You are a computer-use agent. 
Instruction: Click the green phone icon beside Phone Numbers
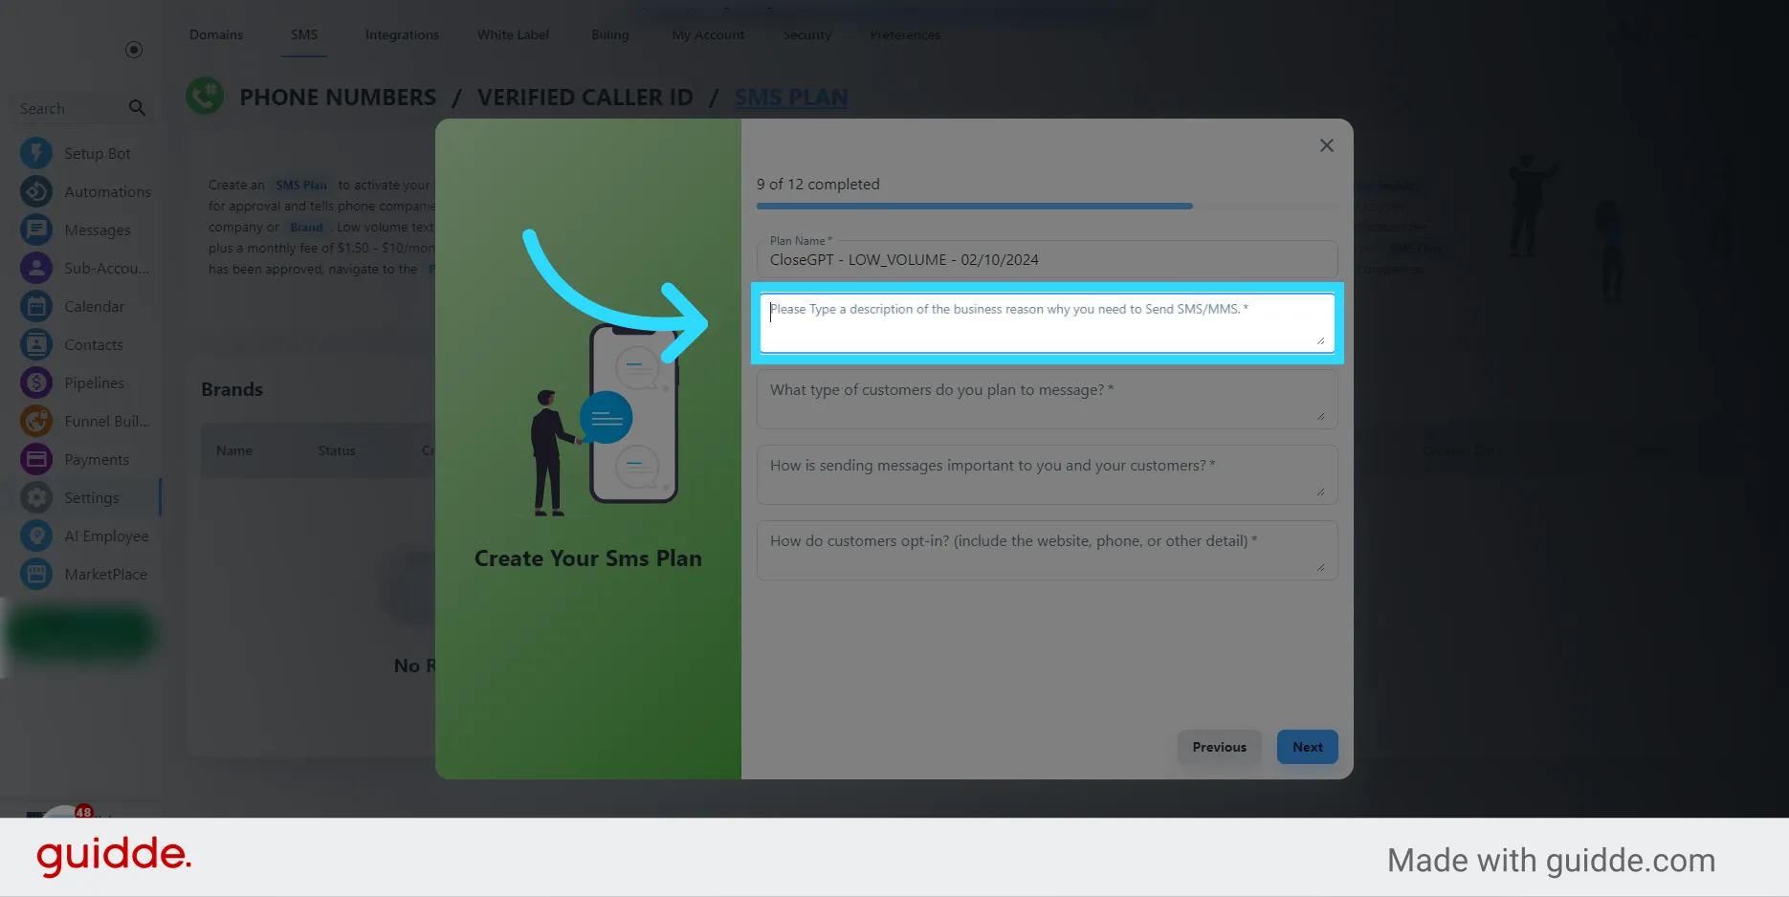click(205, 96)
